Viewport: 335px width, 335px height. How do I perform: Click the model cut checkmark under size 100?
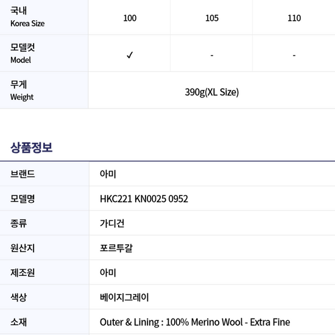click(x=130, y=55)
